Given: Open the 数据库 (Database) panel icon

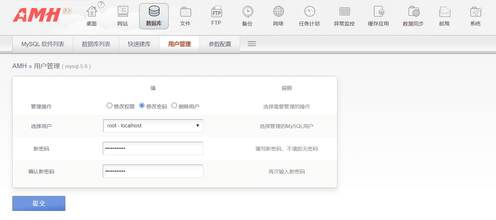Looking at the screenshot, I should pyautogui.click(x=154, y=15).
